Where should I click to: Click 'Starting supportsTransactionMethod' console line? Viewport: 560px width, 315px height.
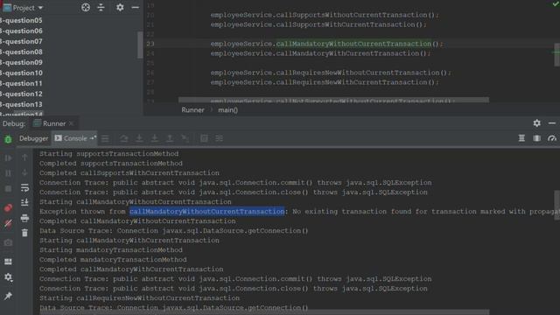108,154
